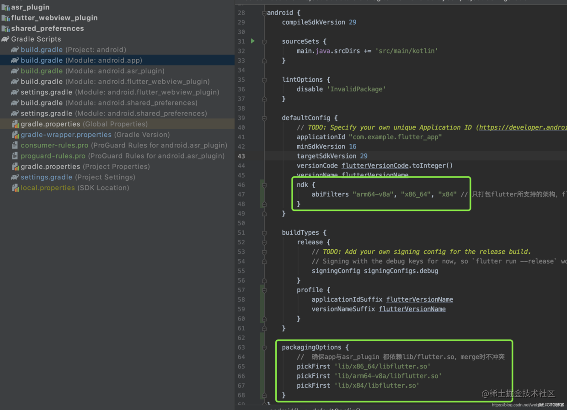Collapse the buildTypes block fold marker
The height and width of the screenshot is (410, 567).
(x=264, y=232)
